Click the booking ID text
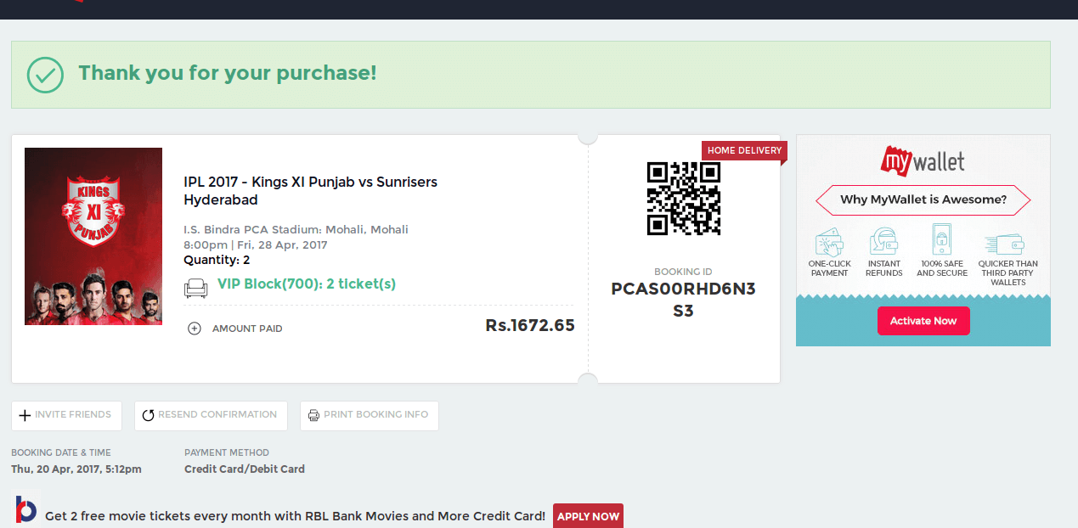Image resolution: width=1078 pixels, height=528 pixels. 683,300
